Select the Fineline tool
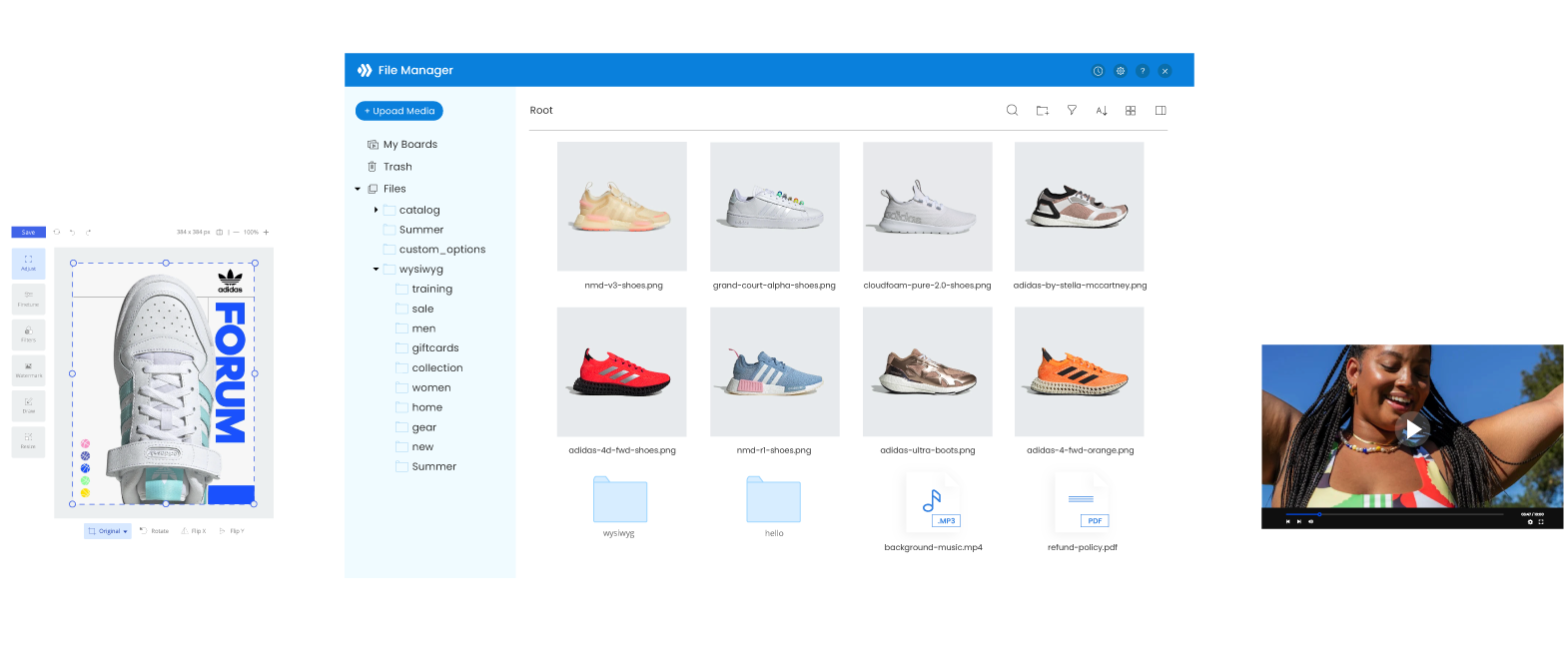 (x=28, y=299)
